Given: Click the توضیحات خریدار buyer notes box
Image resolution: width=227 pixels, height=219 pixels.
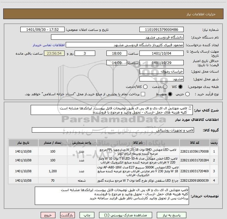Looking at the screenshot, I should (x=112, y=196).
